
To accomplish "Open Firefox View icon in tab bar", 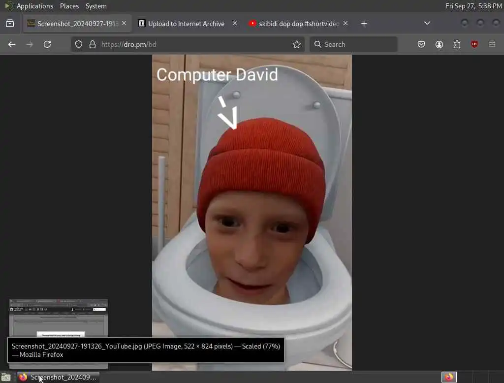I will pyautogui.click(x=10, y=24).
